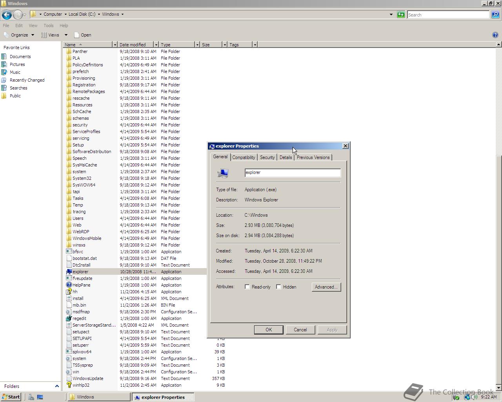Viewport: 502px width, 402px height.
Task: Select the Panther folder icon
Action: point(69,51)
